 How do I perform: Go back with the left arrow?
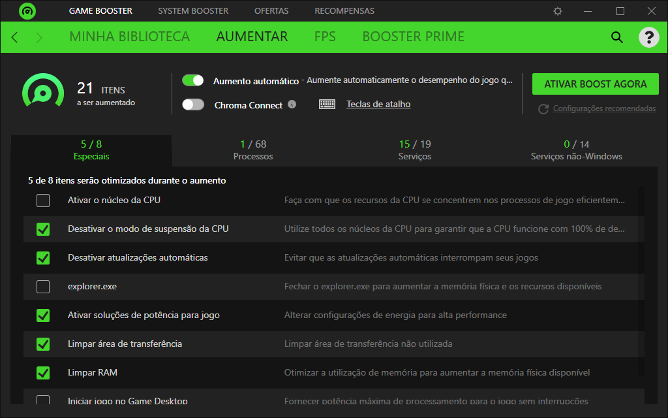[14, 37]
